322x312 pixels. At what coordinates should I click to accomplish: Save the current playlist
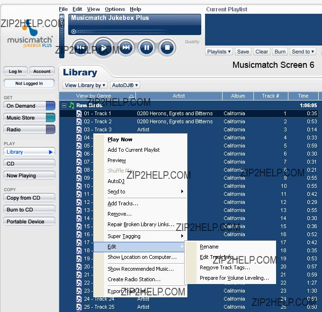point(243,52)
